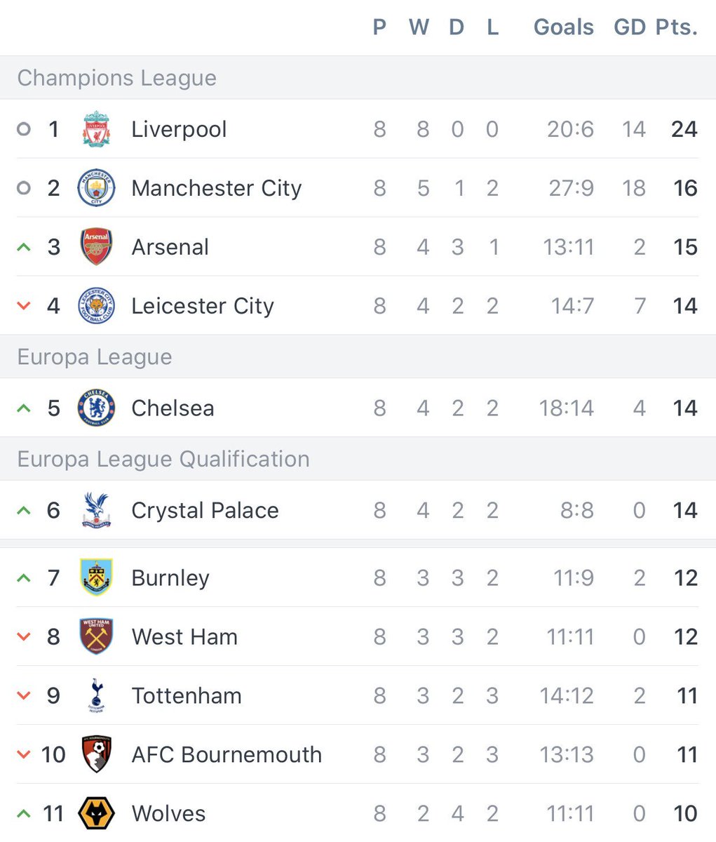Sort the table by the Pts. column

tap(676, 27)
